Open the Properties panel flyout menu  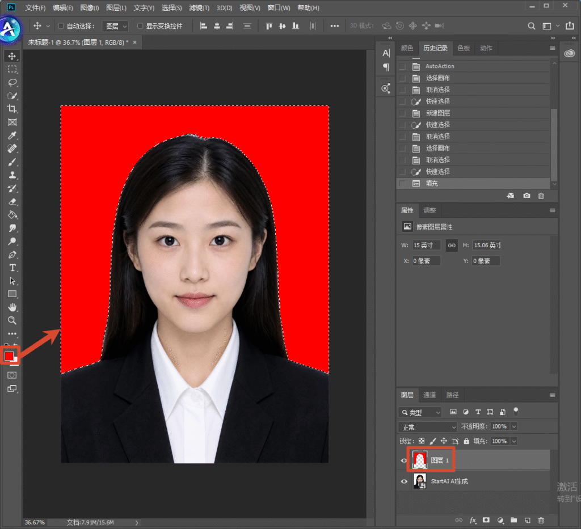pos(552,210)
